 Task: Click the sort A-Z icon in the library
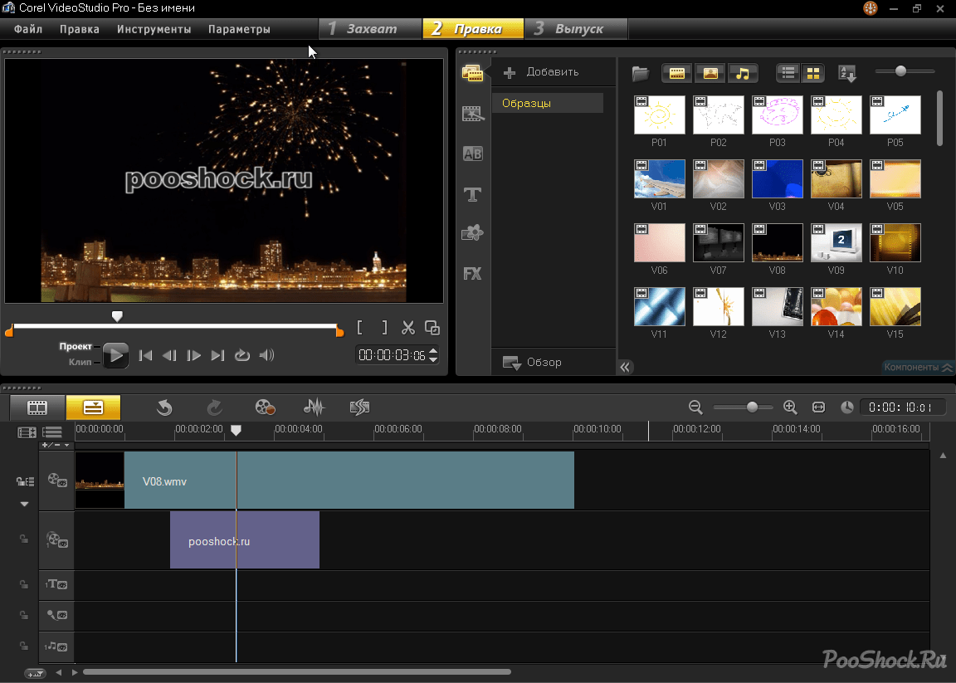point(846,73)
